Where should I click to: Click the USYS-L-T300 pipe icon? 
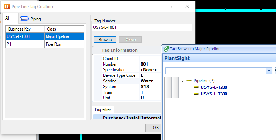(x=196, y=94)
